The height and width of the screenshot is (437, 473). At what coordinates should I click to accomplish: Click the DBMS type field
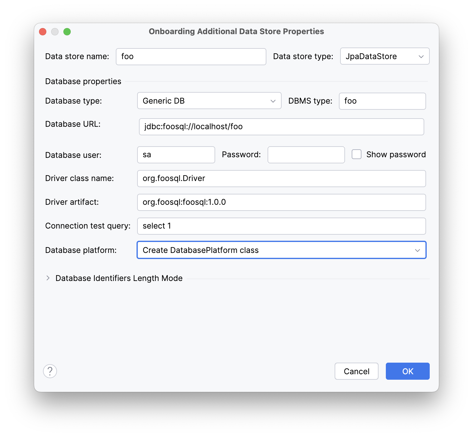tap(382, 101)
